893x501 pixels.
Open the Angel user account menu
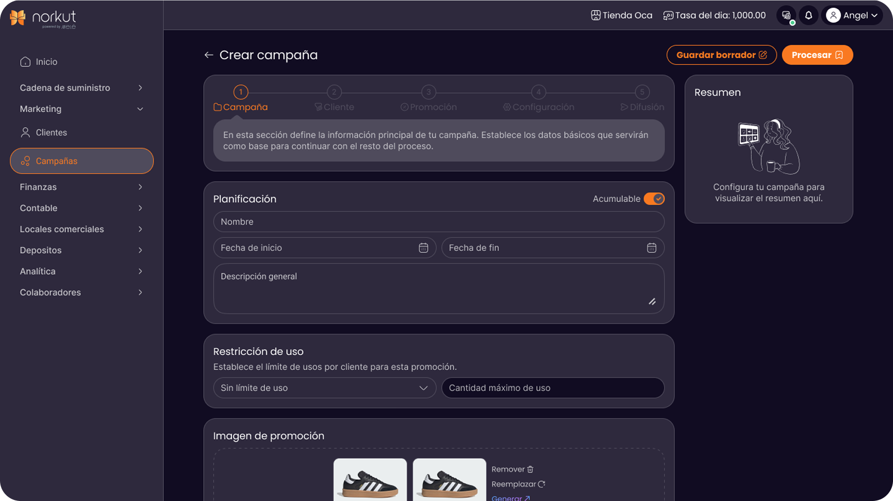click(852, 15)
